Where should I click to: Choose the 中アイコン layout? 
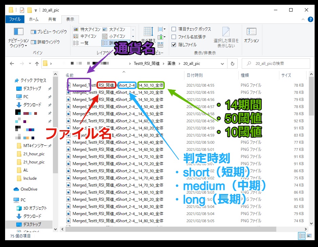85,36
